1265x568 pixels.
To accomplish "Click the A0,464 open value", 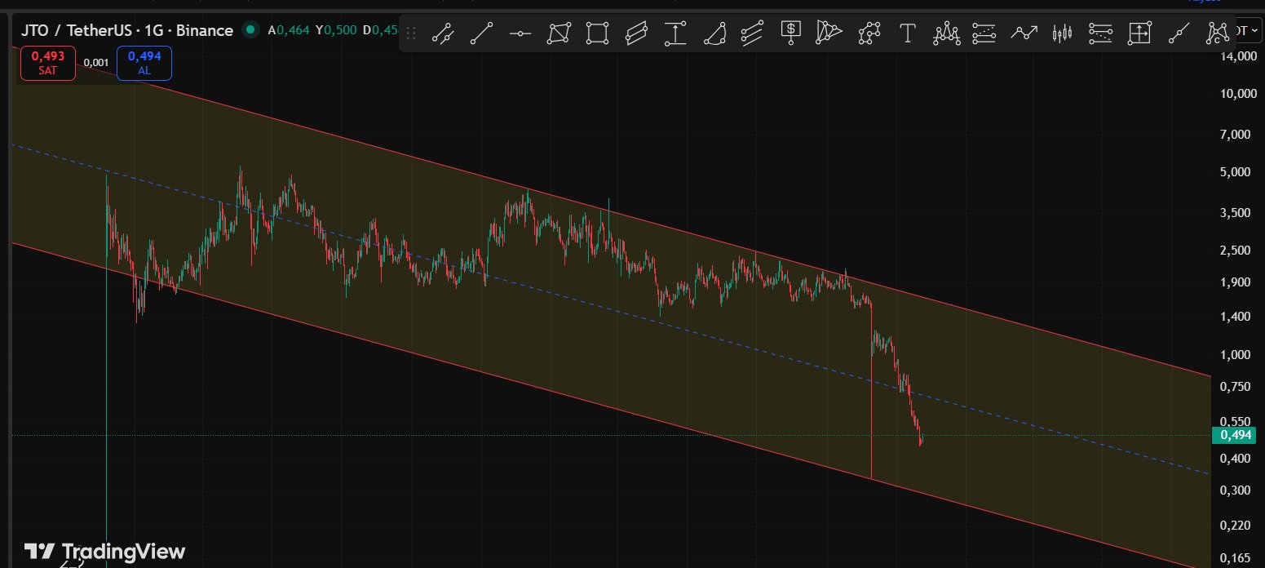I will tap(288, 30).
